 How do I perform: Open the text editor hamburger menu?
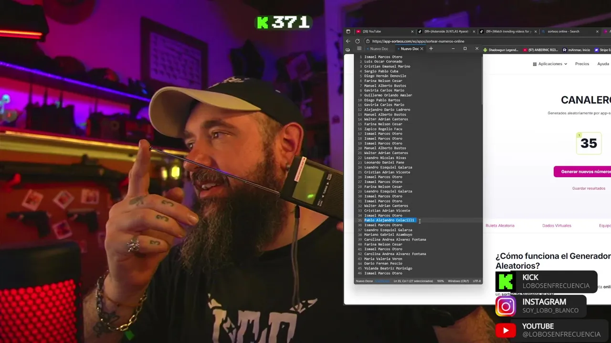[x=359, y=49]
